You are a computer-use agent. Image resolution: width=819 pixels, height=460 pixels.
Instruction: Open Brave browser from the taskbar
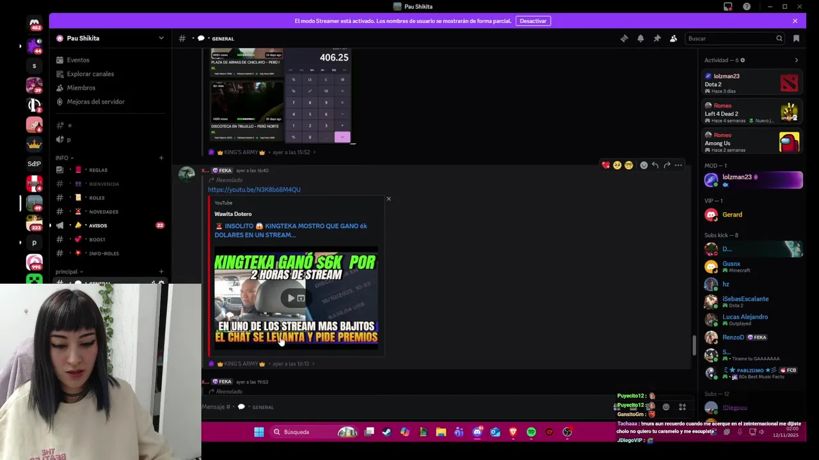[513, 432]
